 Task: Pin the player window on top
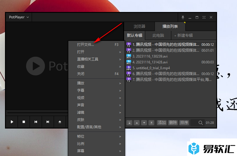(183, 18)
